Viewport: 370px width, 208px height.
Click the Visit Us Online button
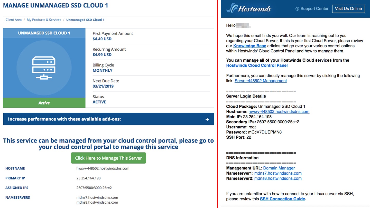coord(348,8)
